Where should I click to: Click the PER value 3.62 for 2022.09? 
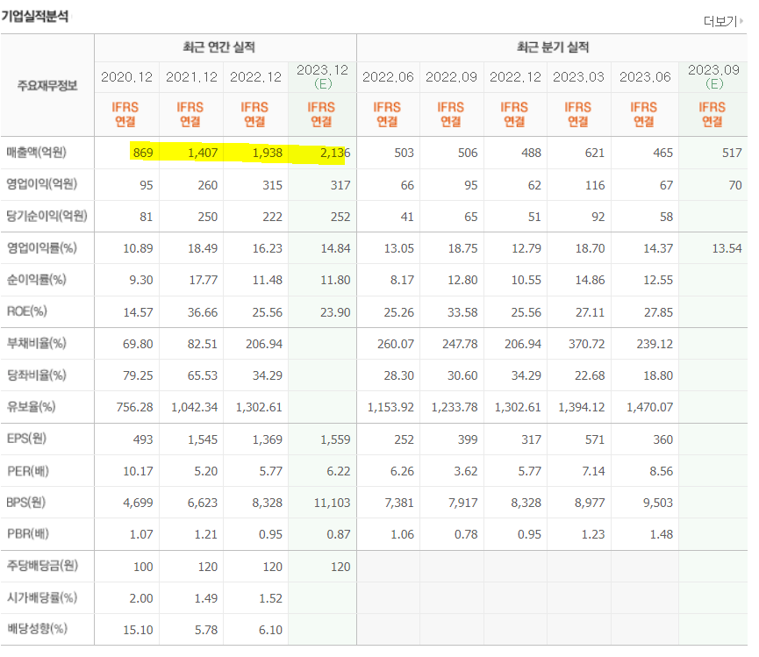point(466,471)
